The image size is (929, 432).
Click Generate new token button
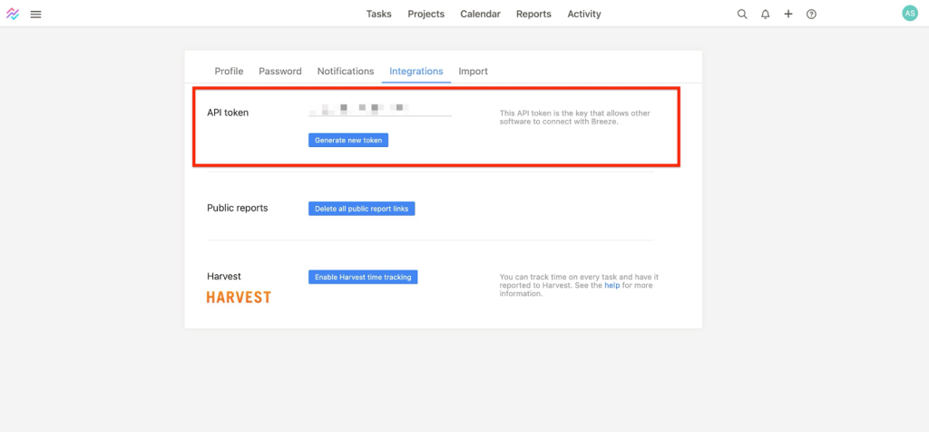(x=348, y=141)
